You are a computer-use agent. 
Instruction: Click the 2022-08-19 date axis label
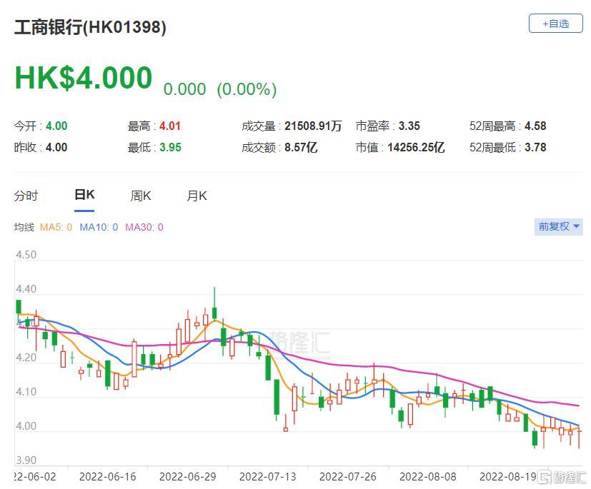507,477
